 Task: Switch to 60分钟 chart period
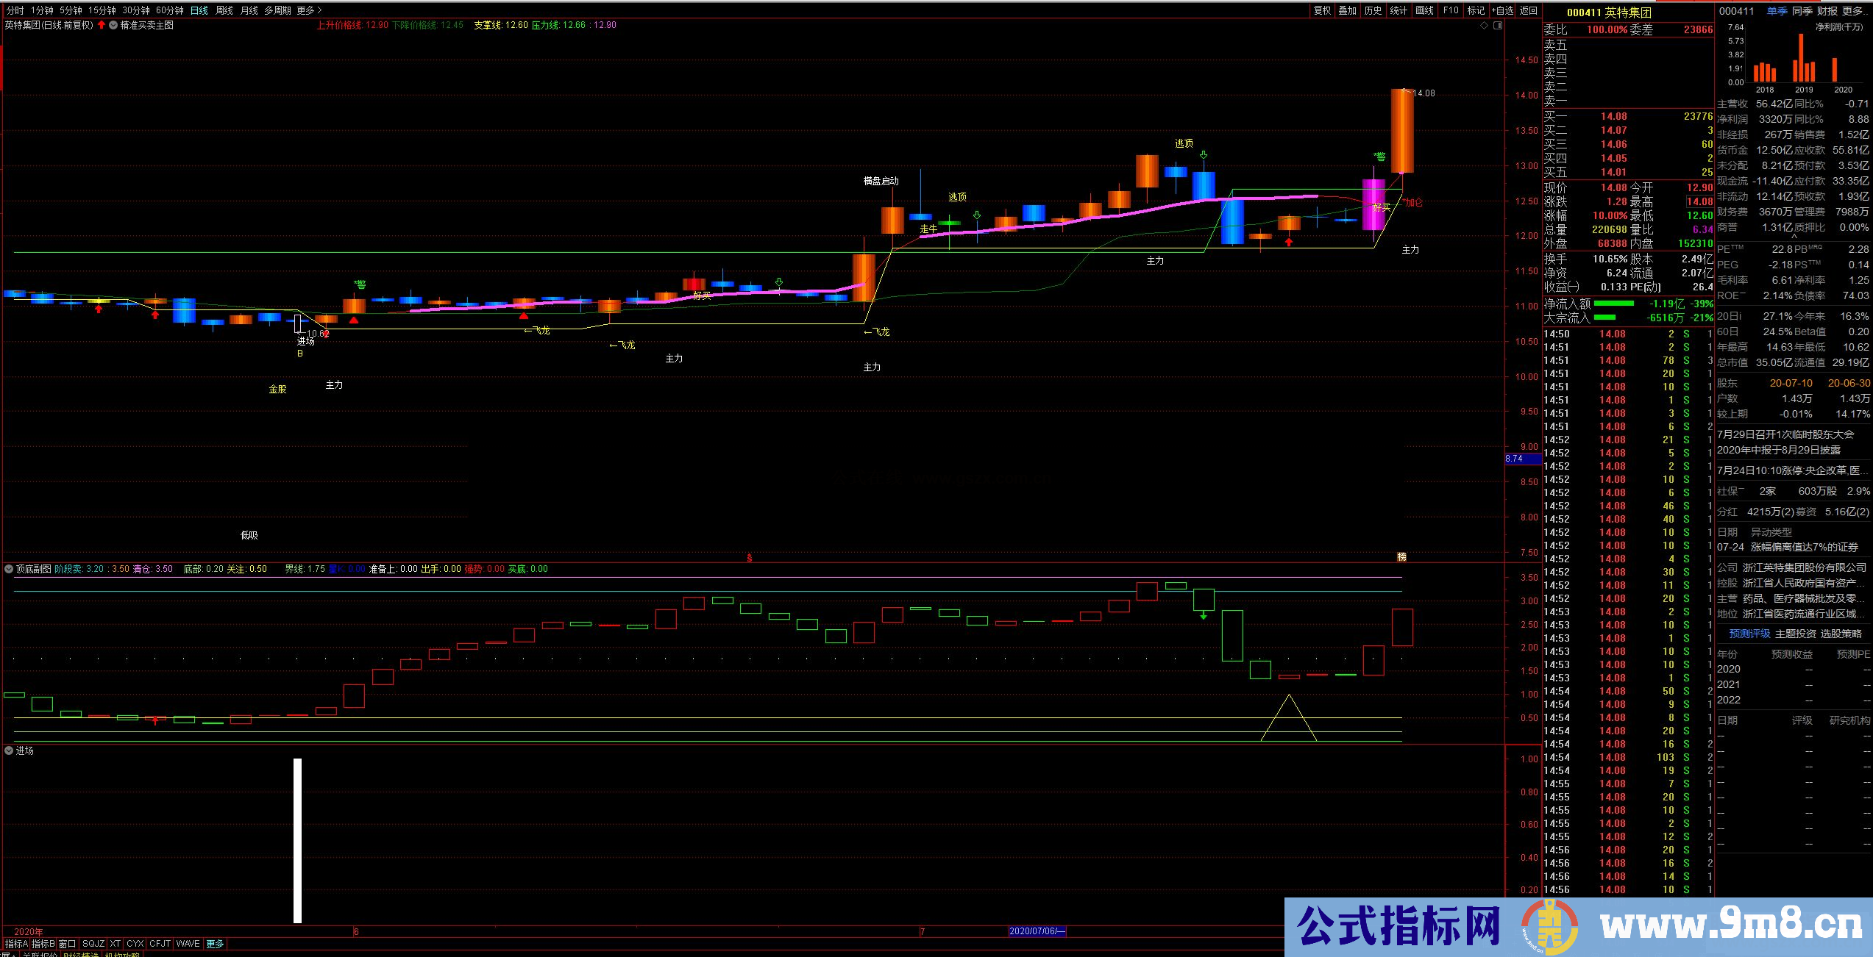click(169, 10)
